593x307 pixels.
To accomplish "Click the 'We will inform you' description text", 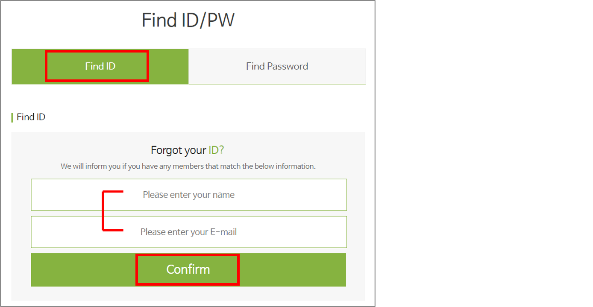I will coord(188,166).
